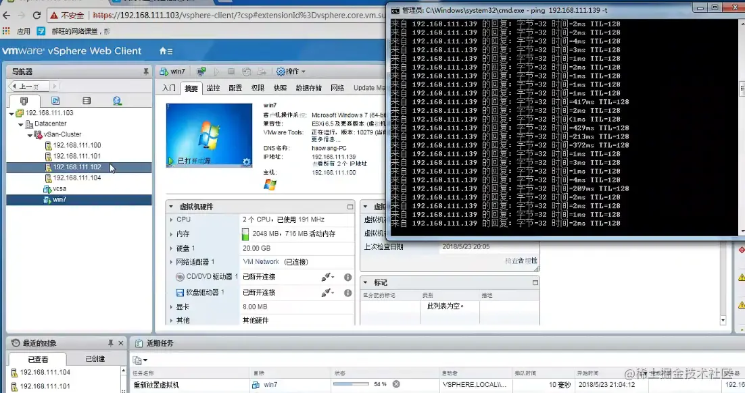The image size is (745, 393).
Task: Select the vSan-Cluster item in the tree
Action: pyautogui.click(x=62, y=135)
